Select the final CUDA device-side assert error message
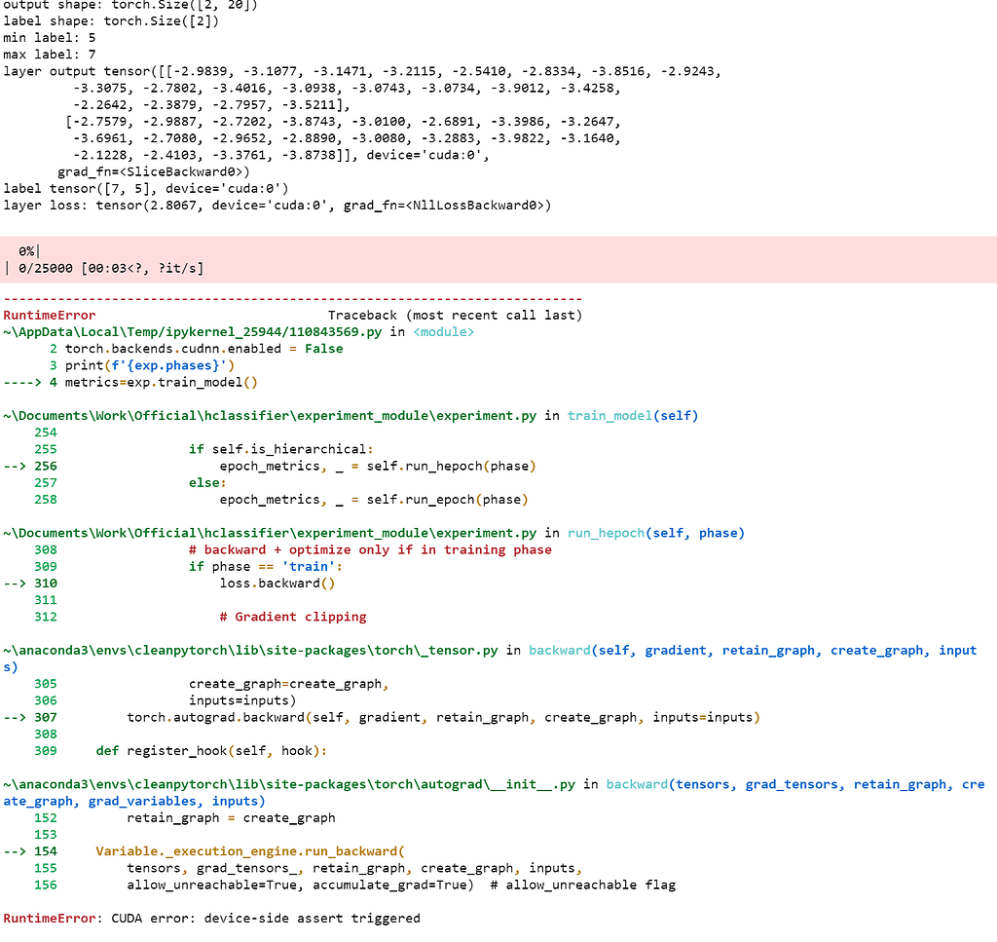The width and height of the screenshot is (997, 942). pos(212,919)
